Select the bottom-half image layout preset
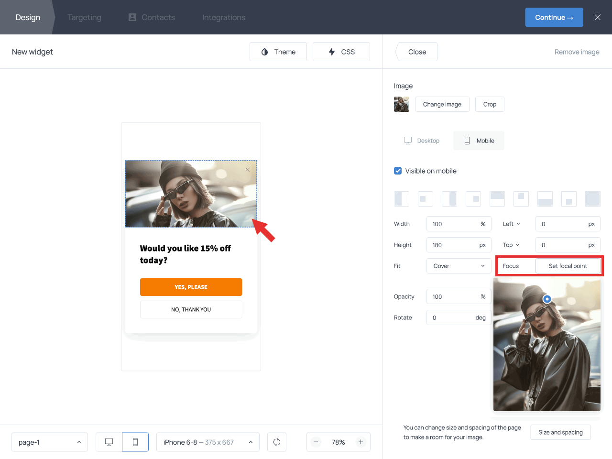The width and height of the screenshot is (612, 459). 545,199
